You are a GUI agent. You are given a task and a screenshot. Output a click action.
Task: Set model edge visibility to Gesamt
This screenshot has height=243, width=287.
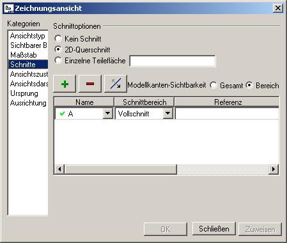[x=213, y=85]
